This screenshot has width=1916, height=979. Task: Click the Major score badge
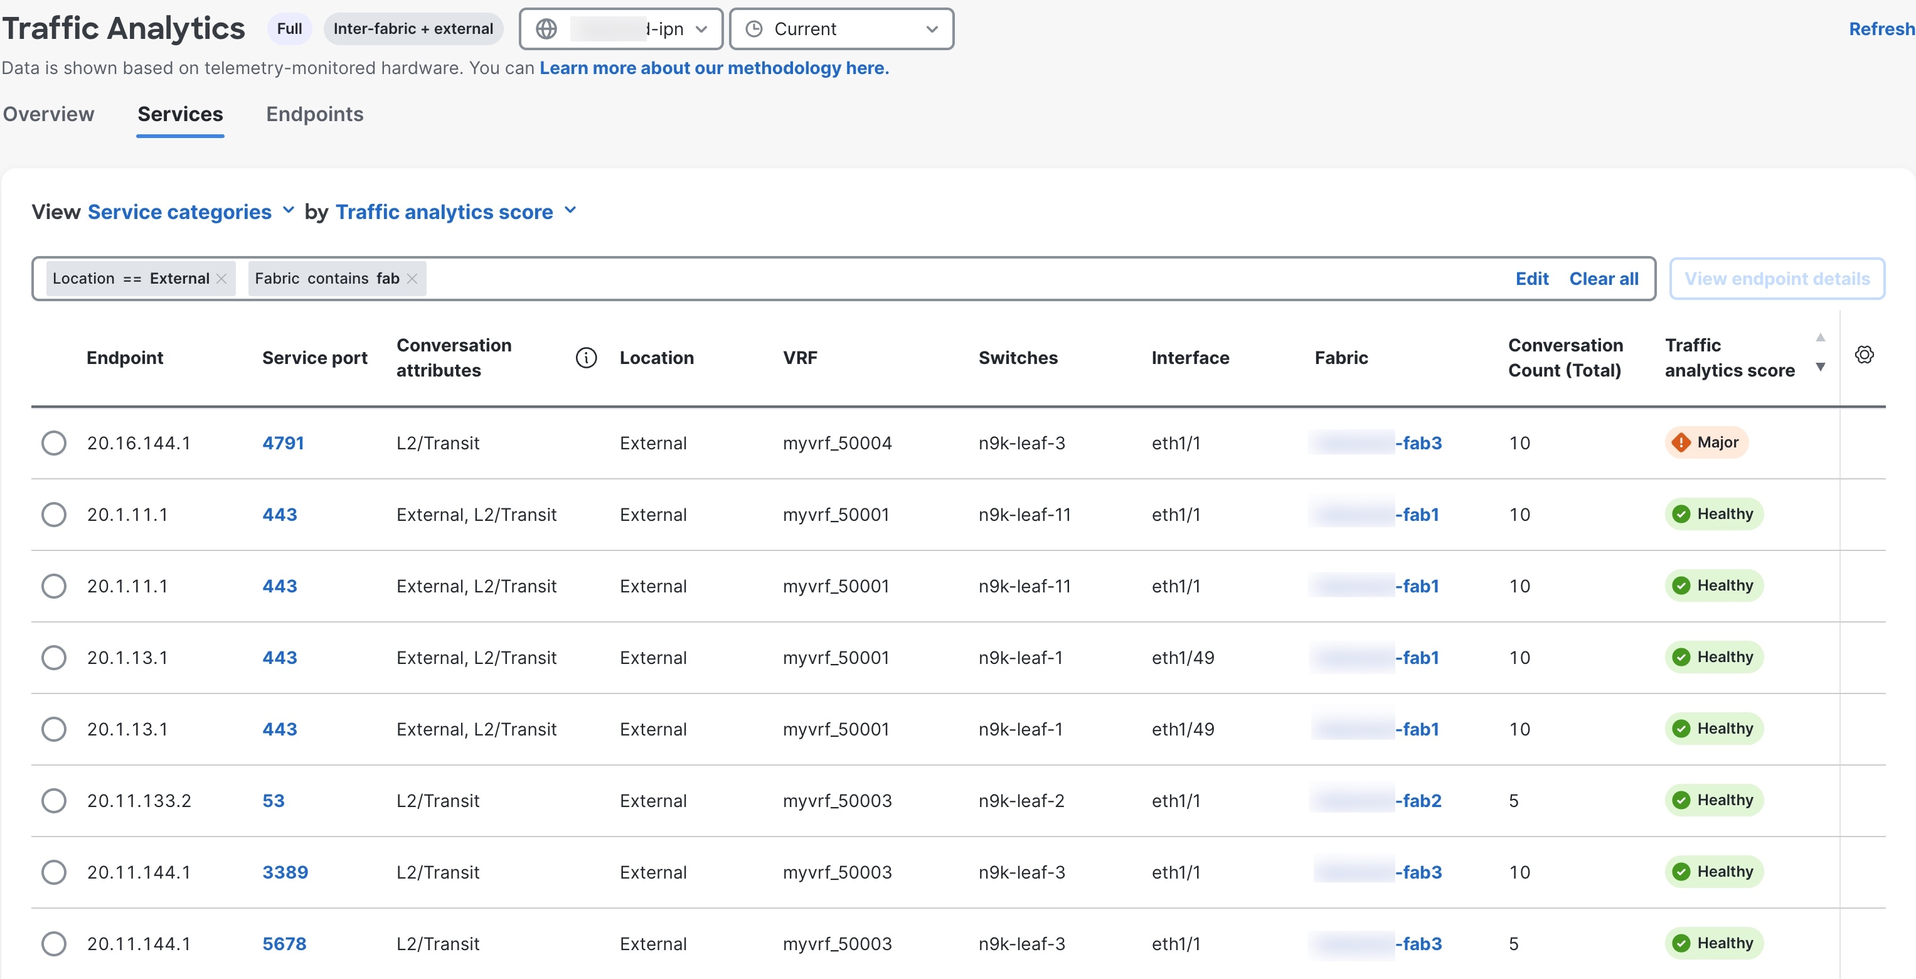pyautogui.click(x=1706, y=442)
